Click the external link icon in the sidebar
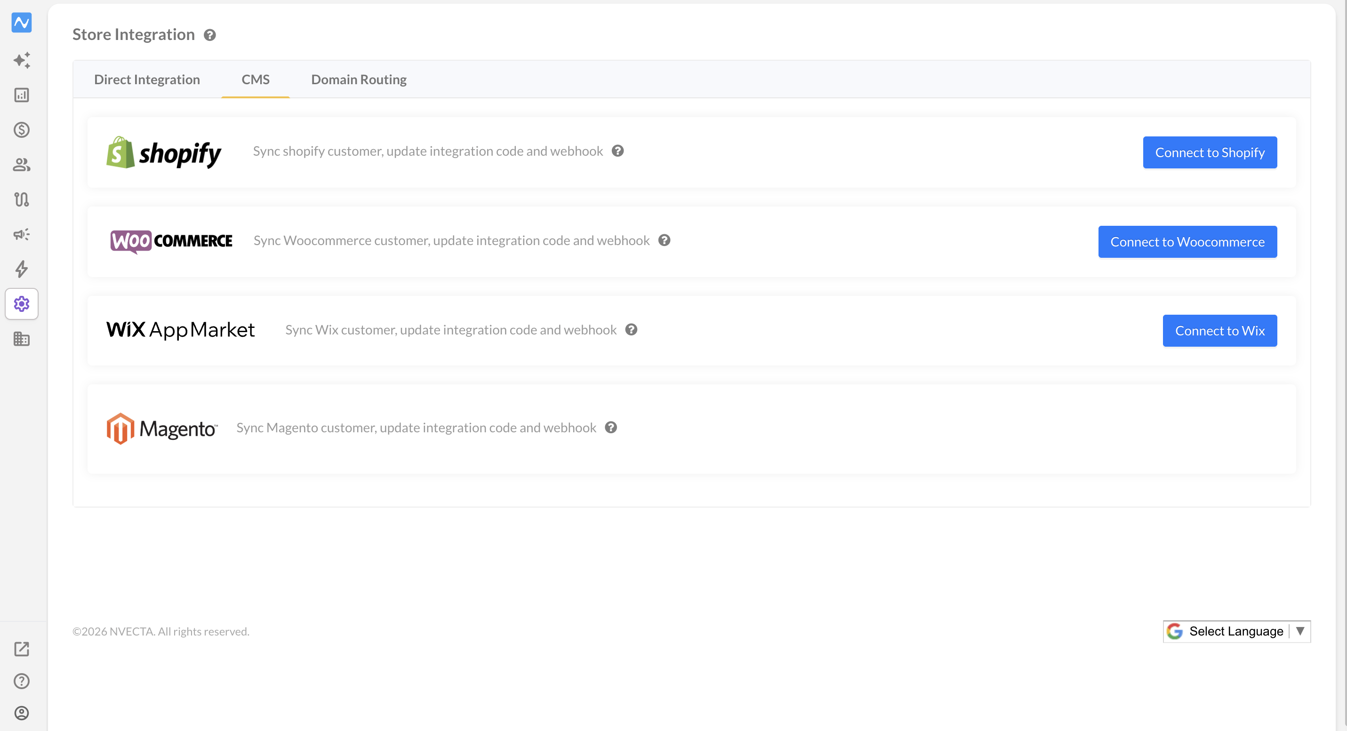The height and width of the screenshot is (731, 1347). pos(22,649)
